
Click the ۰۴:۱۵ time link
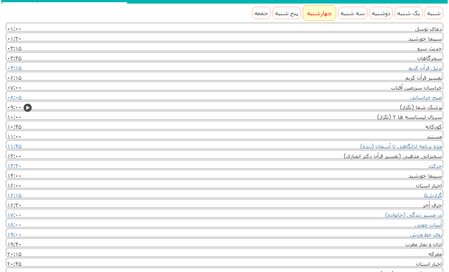coord(14,69)
